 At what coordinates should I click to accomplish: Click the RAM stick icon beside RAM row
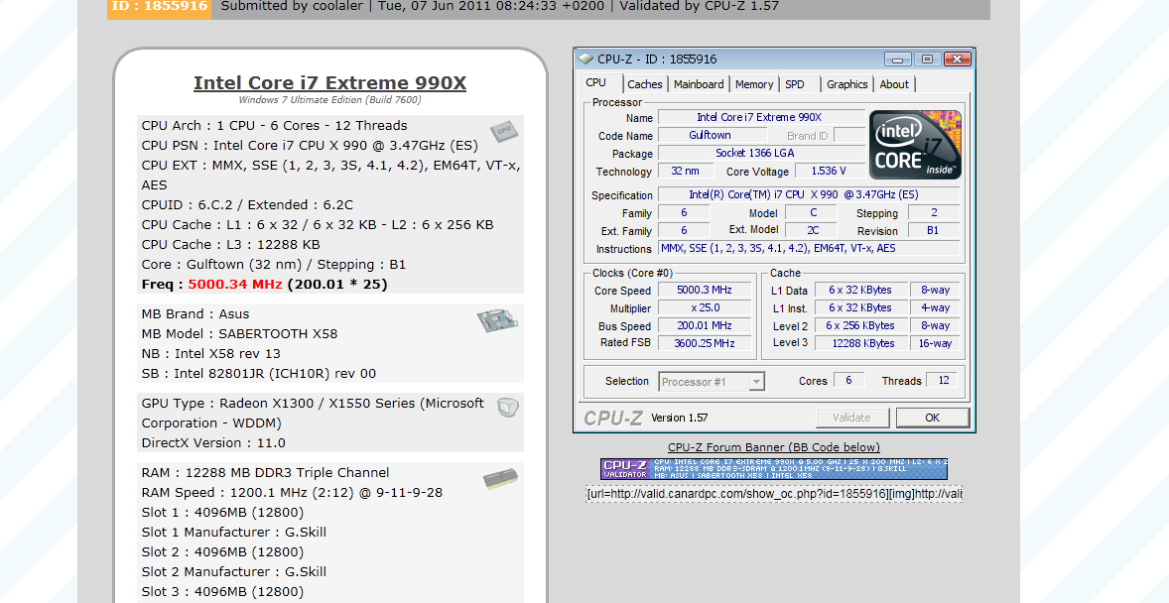click(x=500, y=478)
